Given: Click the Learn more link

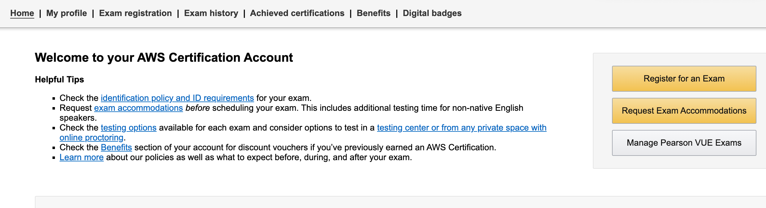Looking at the screenshot, I should [81, 157].
